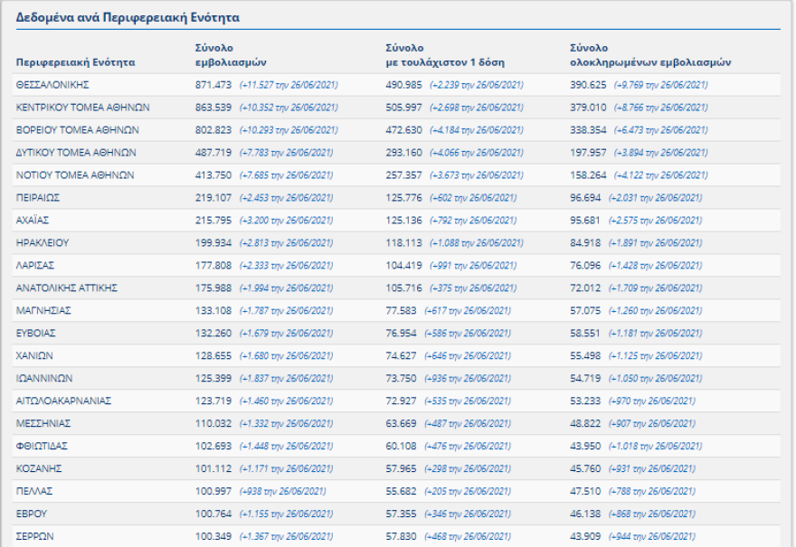The height and width of the screenshot is (547, 796).
Task: Click the 'Σύνολο εμβολιασμών' column header
Action: [x=230, y=55]
